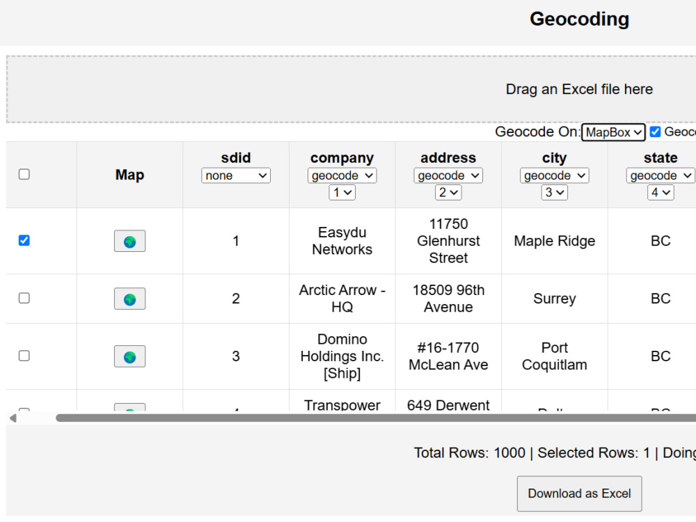This screenshot has width=696, height=522.
Task: Uncheck the Easydu Networks row checkbox
Action: tap(24, 241)
